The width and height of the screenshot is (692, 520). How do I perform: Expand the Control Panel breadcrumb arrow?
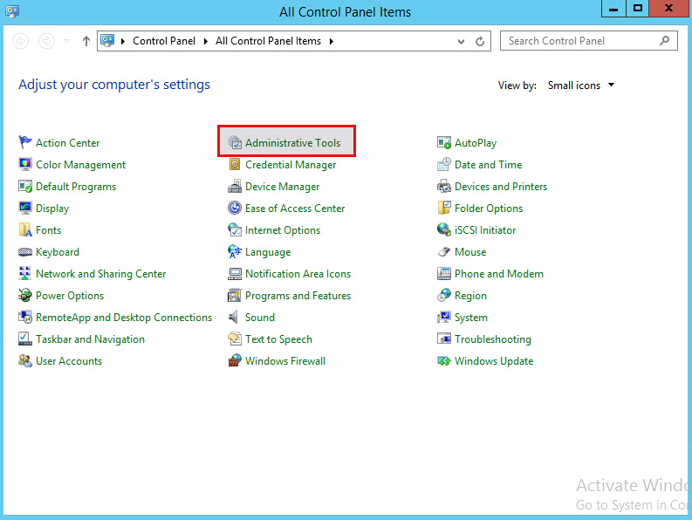pos(206,41)
